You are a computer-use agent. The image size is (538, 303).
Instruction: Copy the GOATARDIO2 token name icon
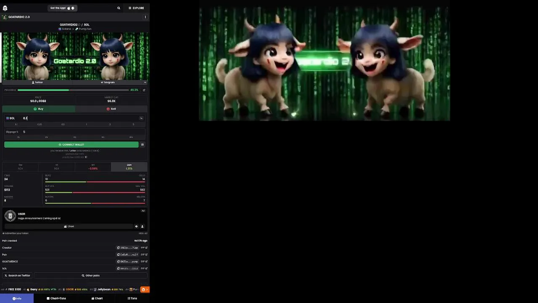click(79, 25)
